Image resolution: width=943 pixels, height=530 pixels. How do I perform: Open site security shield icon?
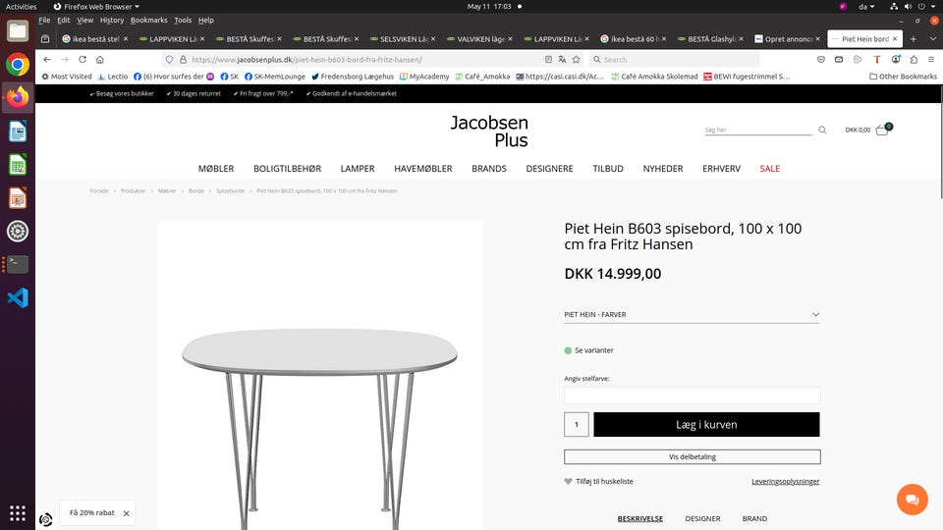coord(170,60)
